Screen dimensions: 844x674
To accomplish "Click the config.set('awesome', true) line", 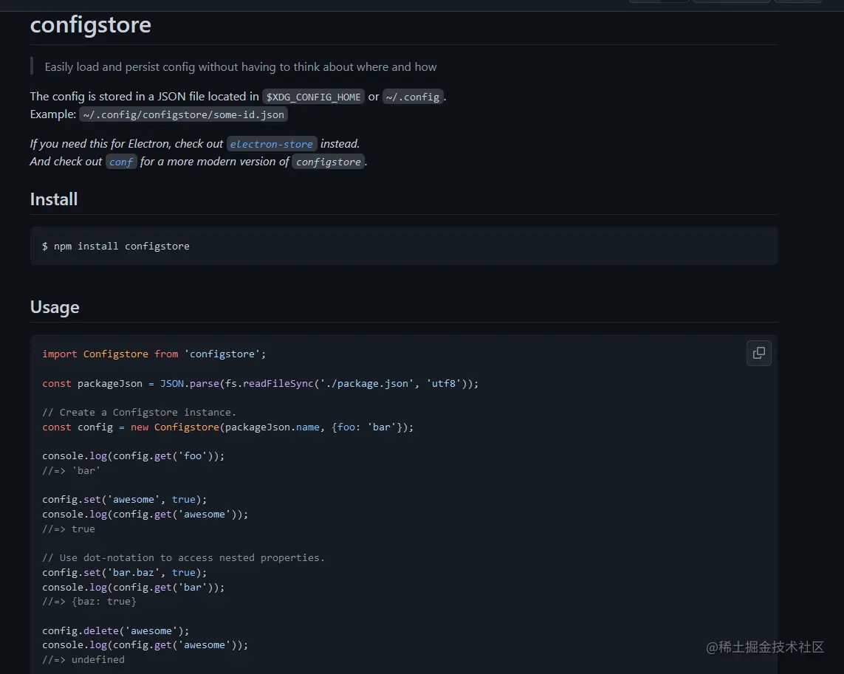I will point(125,499).
